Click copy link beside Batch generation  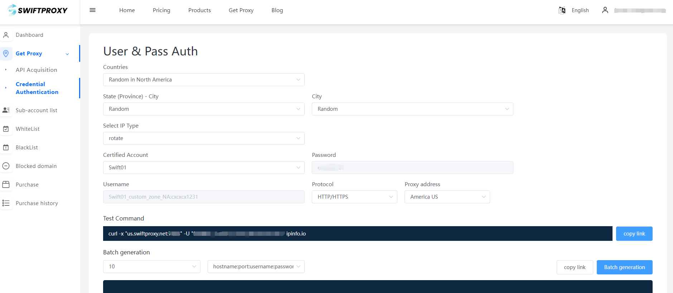coord(575,267)
